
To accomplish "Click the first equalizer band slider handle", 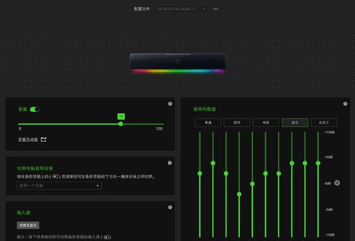I will (x=199, y=174).
